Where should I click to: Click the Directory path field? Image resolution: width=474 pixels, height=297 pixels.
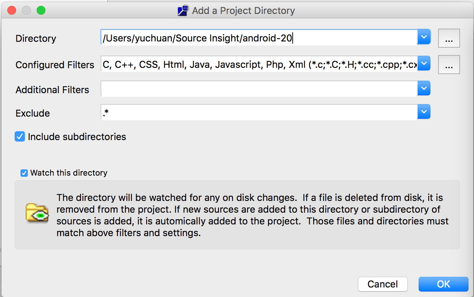[x=259, y=37]
